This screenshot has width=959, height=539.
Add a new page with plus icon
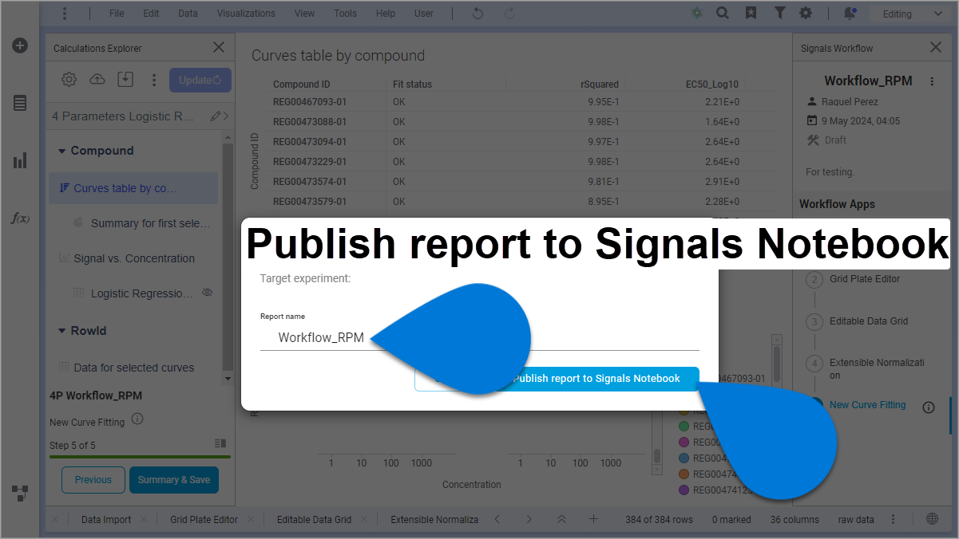[x=593, y=519]
